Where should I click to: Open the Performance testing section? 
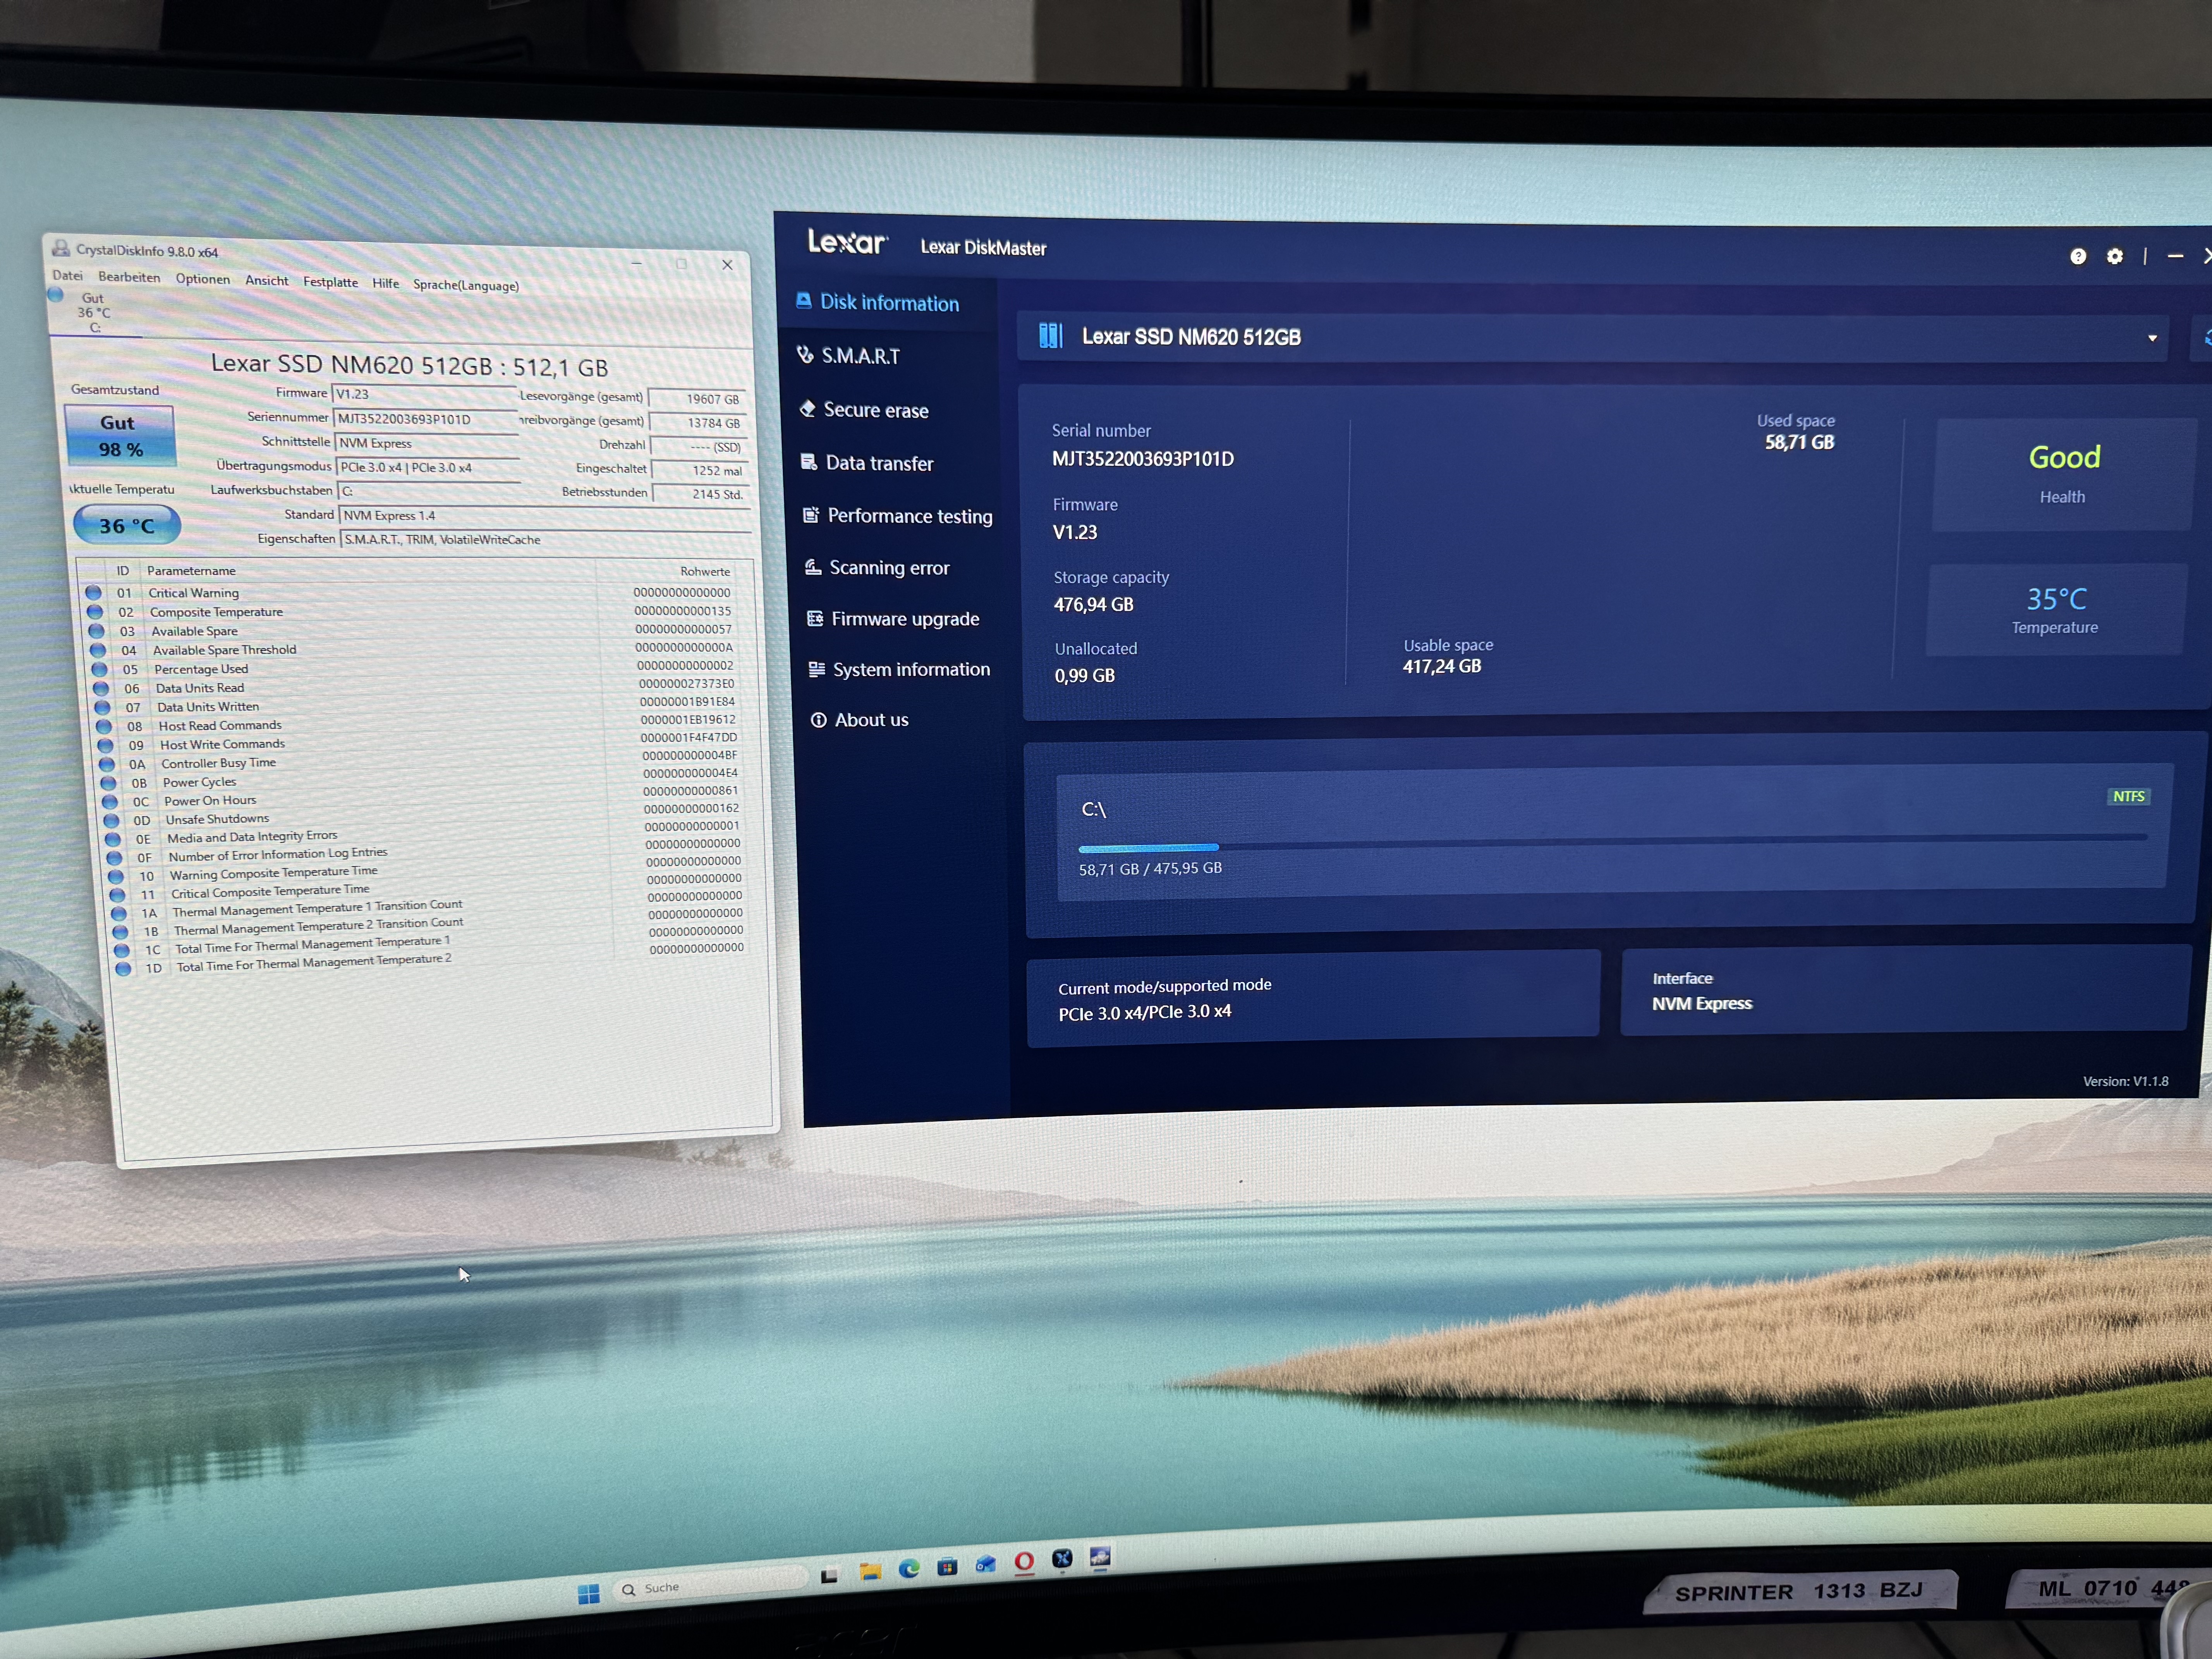(908, 516)
